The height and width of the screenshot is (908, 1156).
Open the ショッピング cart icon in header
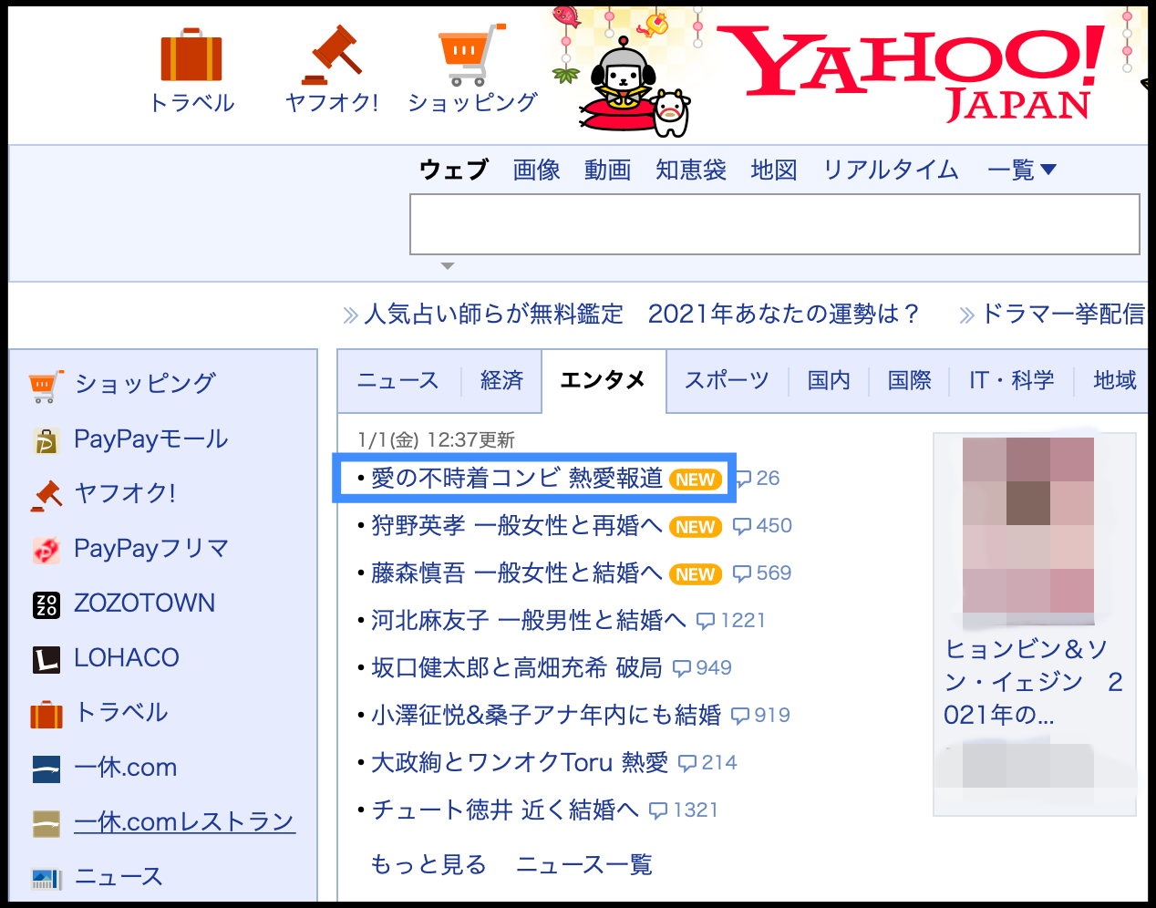(x=472, y=55)
